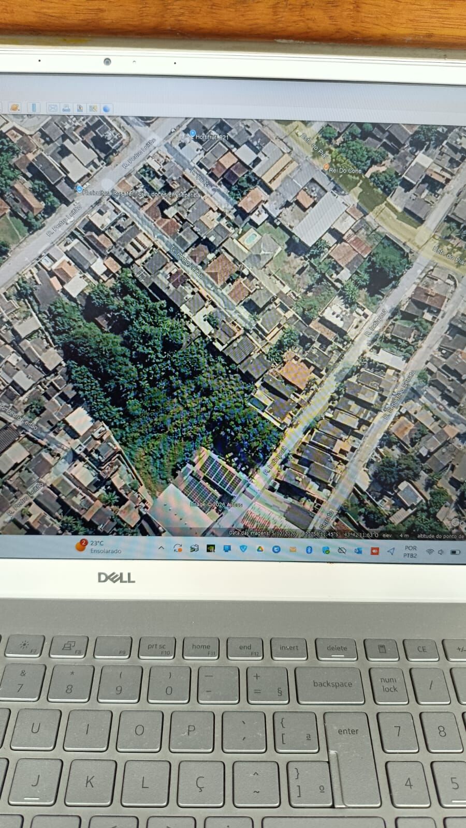Click the 'Data das imagens' status text
The height and width of the screenshot is (828, 466).
pyautogui.click(x=263, y=533)
